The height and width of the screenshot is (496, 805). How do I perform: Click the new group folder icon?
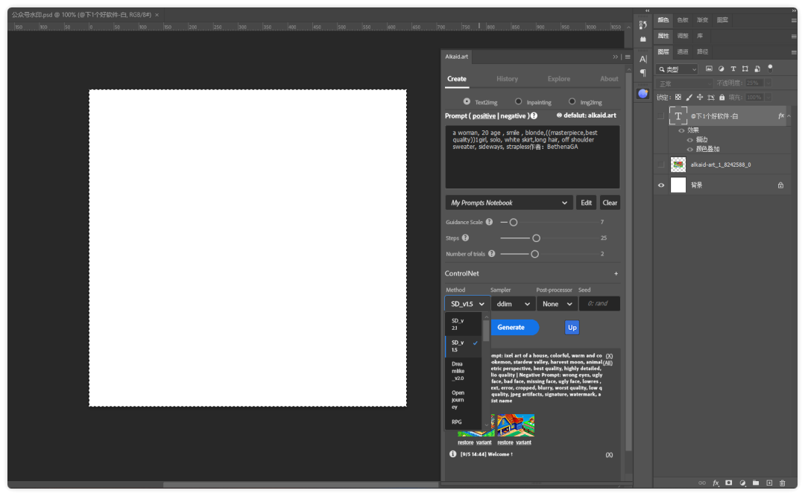click(x=756, y=483)
